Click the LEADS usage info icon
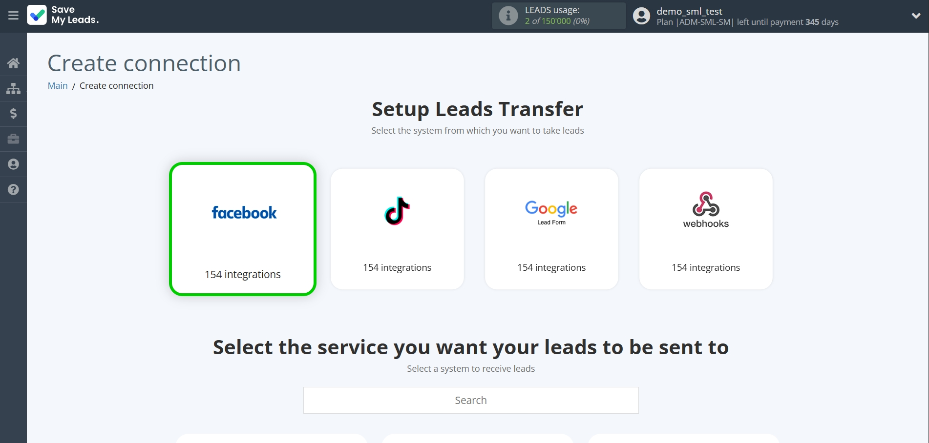929x443 pixels. tap(508, 15)
